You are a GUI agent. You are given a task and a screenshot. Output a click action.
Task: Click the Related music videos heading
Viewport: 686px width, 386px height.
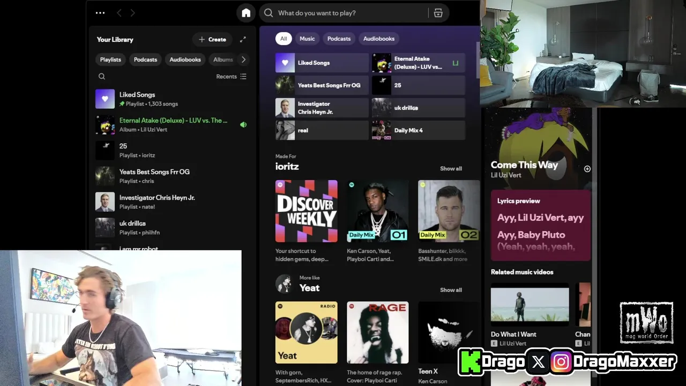point(522,272)
